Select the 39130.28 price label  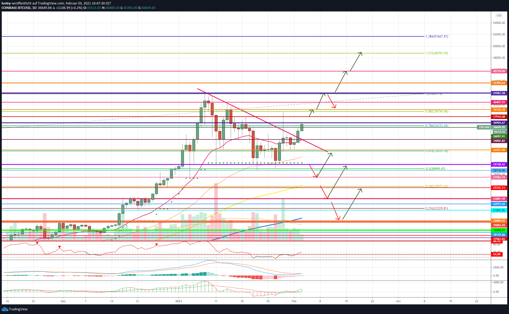pos(499,110)
